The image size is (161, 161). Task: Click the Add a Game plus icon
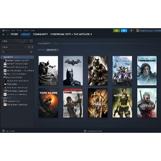pos(4,131)
